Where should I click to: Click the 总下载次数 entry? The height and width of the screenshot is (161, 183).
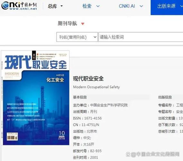point(170,125)
